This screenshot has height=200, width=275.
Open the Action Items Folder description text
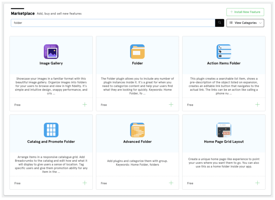pos(224,86)
